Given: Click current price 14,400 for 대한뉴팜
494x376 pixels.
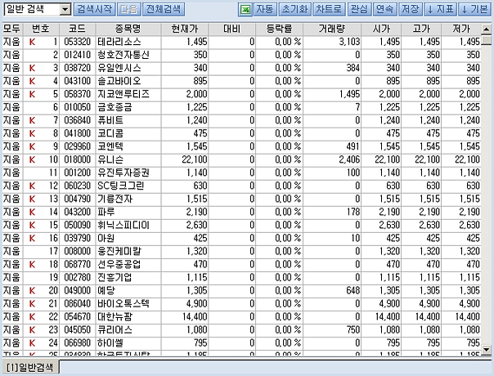Looking at the screenshot, I should click(195, 317).
